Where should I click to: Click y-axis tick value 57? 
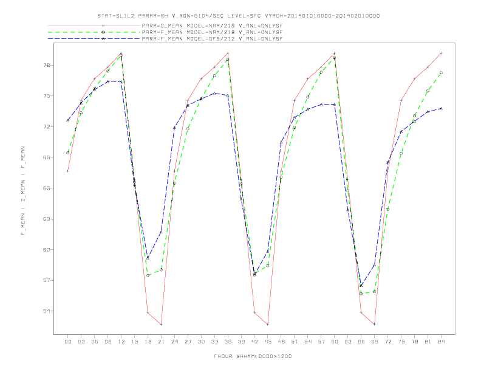(47, 280)
